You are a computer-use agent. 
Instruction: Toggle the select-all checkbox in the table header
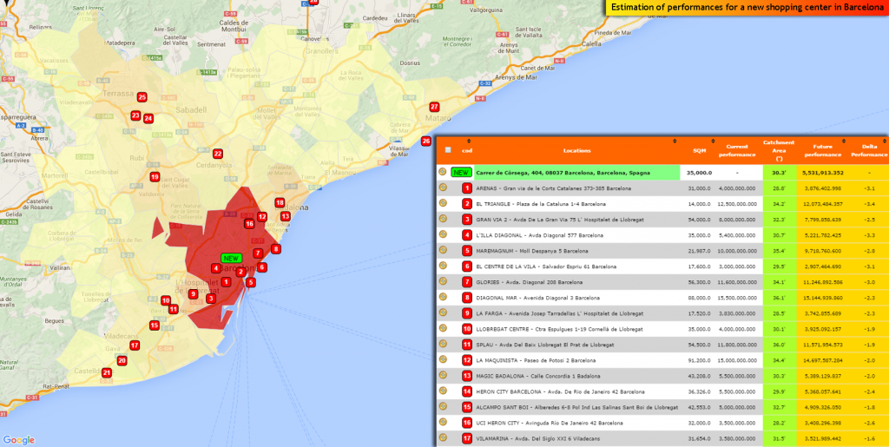tap(448, 150)
